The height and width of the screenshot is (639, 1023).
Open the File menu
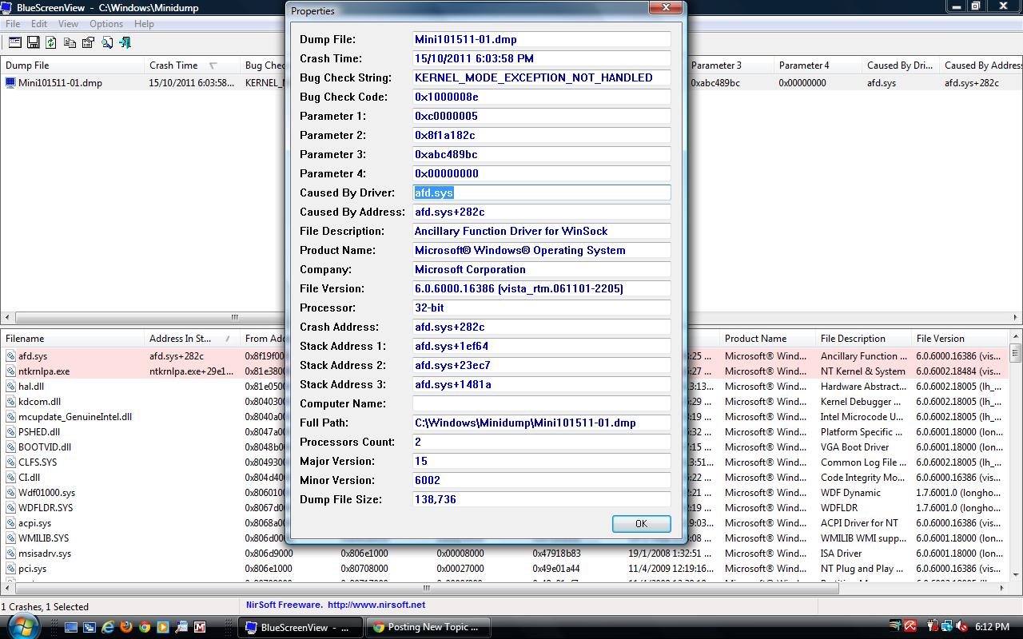click(13, 24)
